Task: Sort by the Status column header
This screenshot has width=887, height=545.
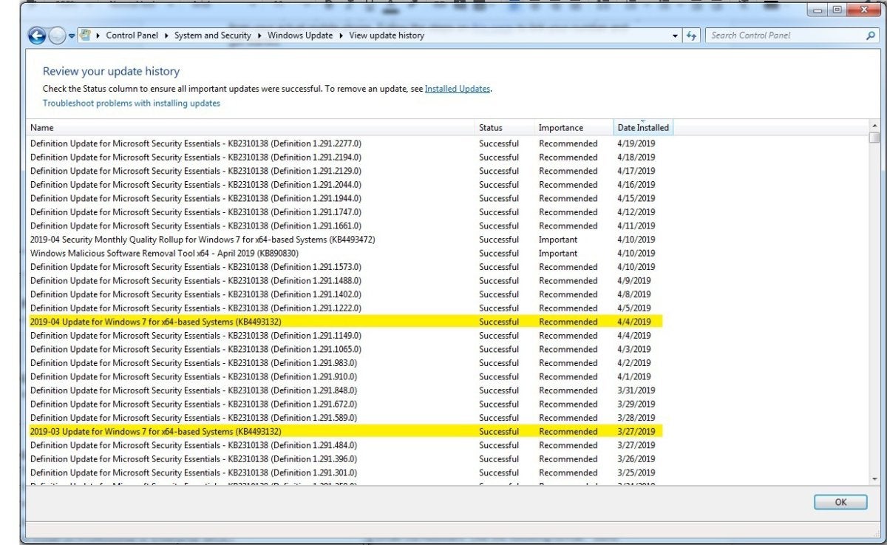Action: pos(505,128)
